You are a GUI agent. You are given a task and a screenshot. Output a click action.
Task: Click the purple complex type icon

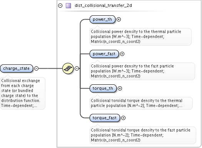point(68,6)
